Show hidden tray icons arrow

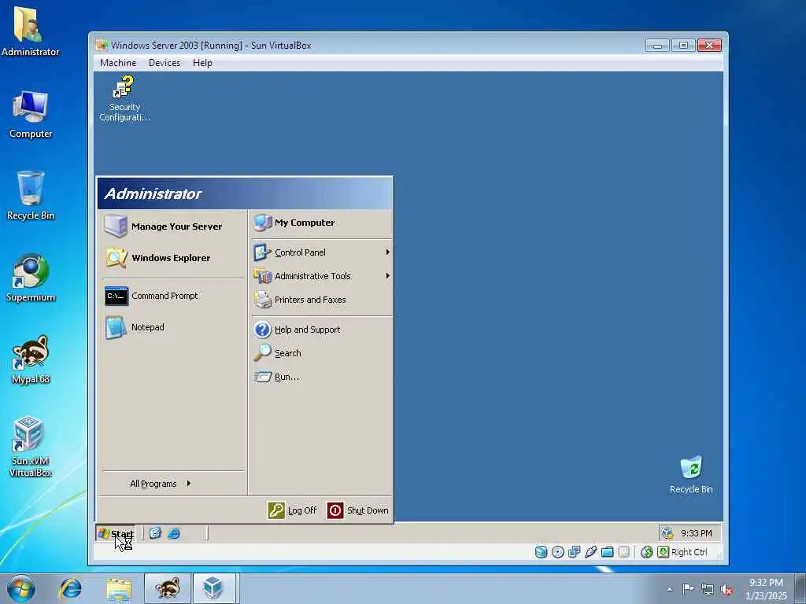tap(669, 590)
